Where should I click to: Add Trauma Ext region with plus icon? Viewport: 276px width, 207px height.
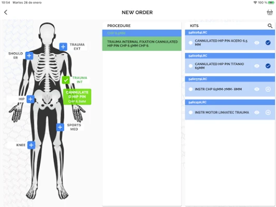(63, 47)
